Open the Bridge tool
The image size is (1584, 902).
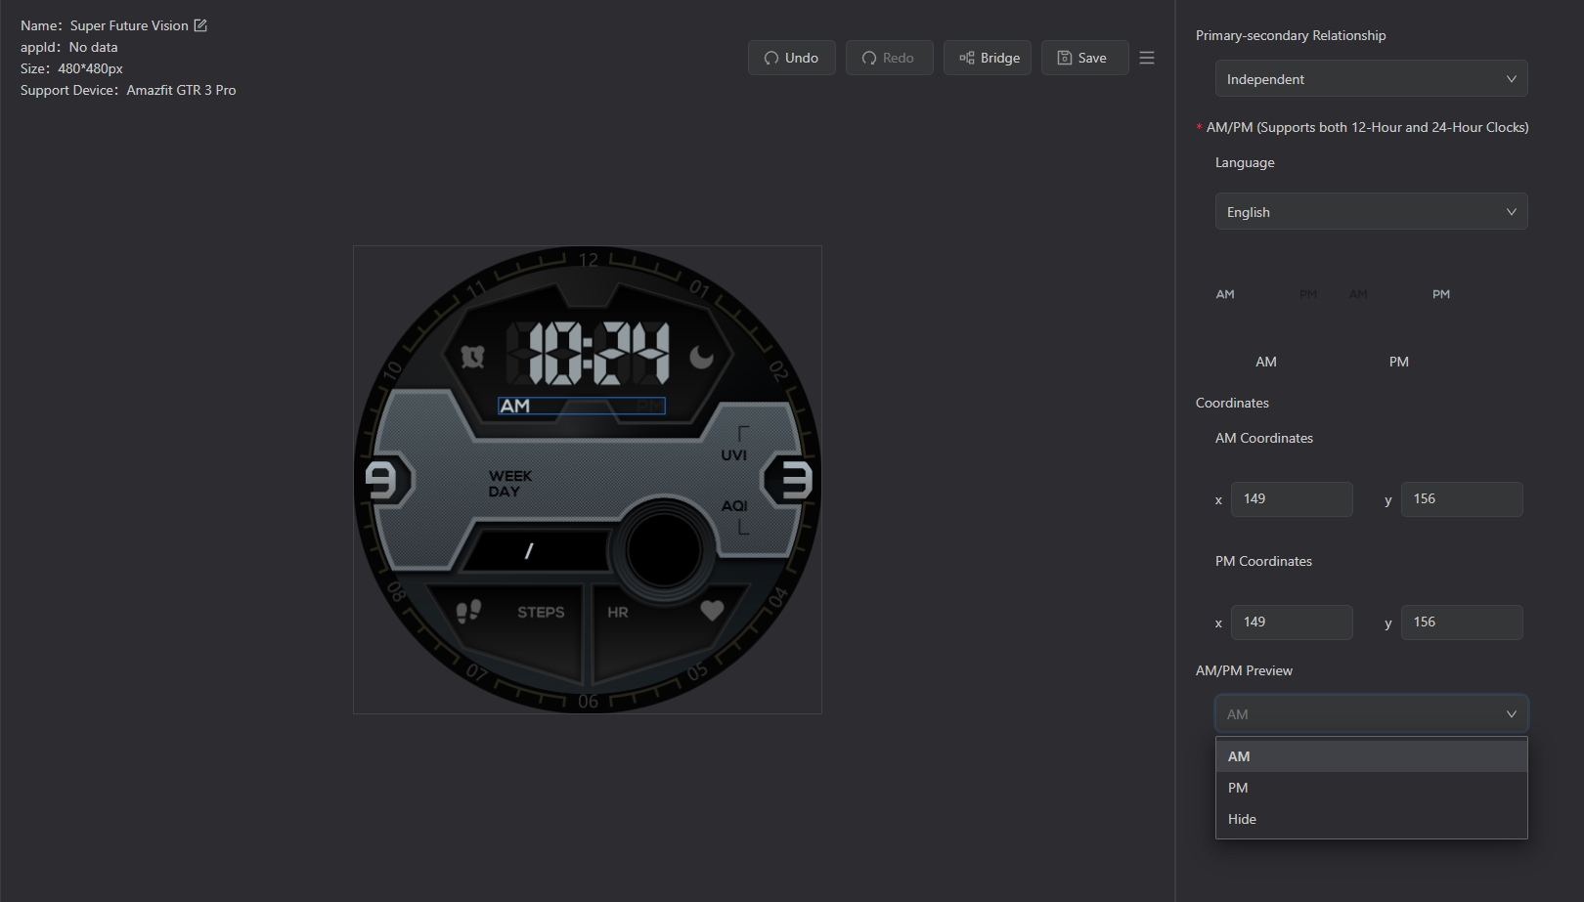(988, 58)
